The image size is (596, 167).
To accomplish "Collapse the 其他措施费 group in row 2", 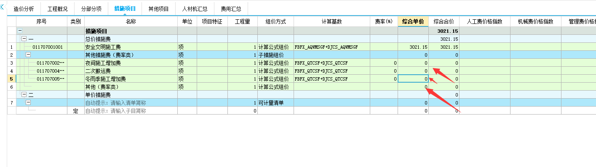I will click(x=28, y=55).
